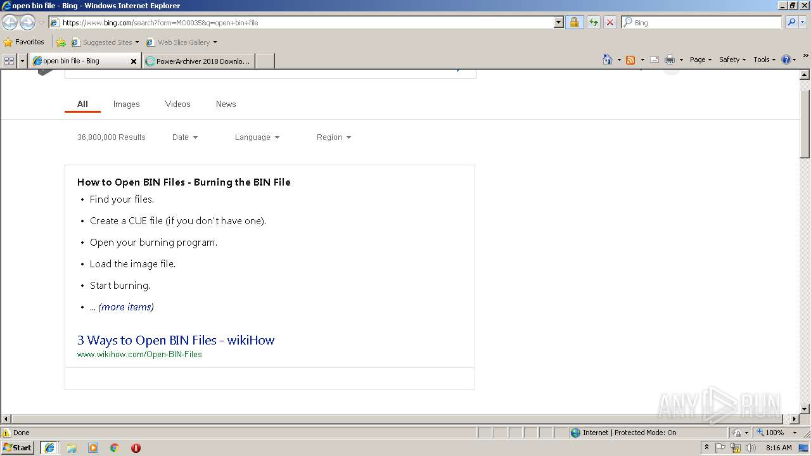
Task: Click the 8:16 AM clock
Action: 779,447
